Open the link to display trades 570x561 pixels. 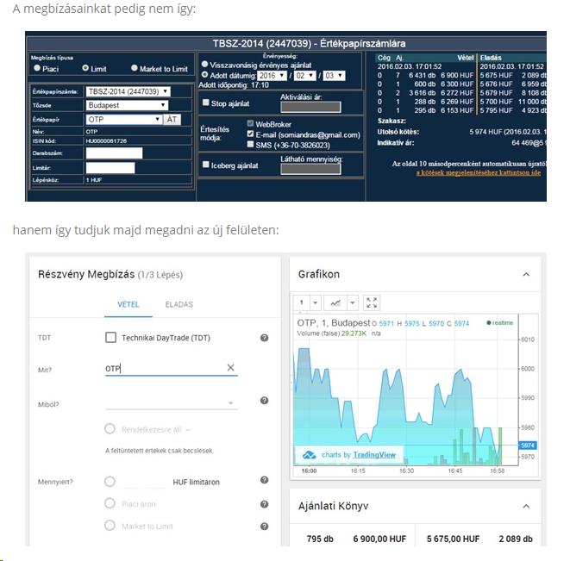click(479, 172)
